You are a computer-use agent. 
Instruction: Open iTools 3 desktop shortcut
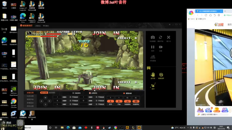click(x=13, y=114)
